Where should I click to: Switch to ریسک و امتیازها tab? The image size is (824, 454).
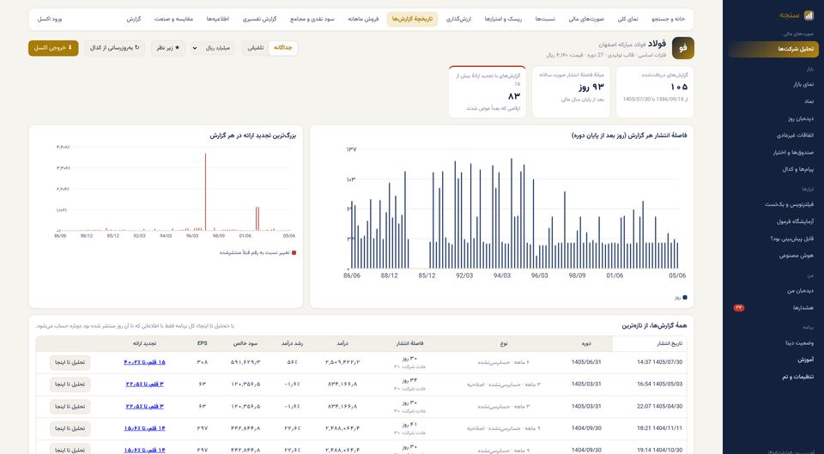pos(503,19)
